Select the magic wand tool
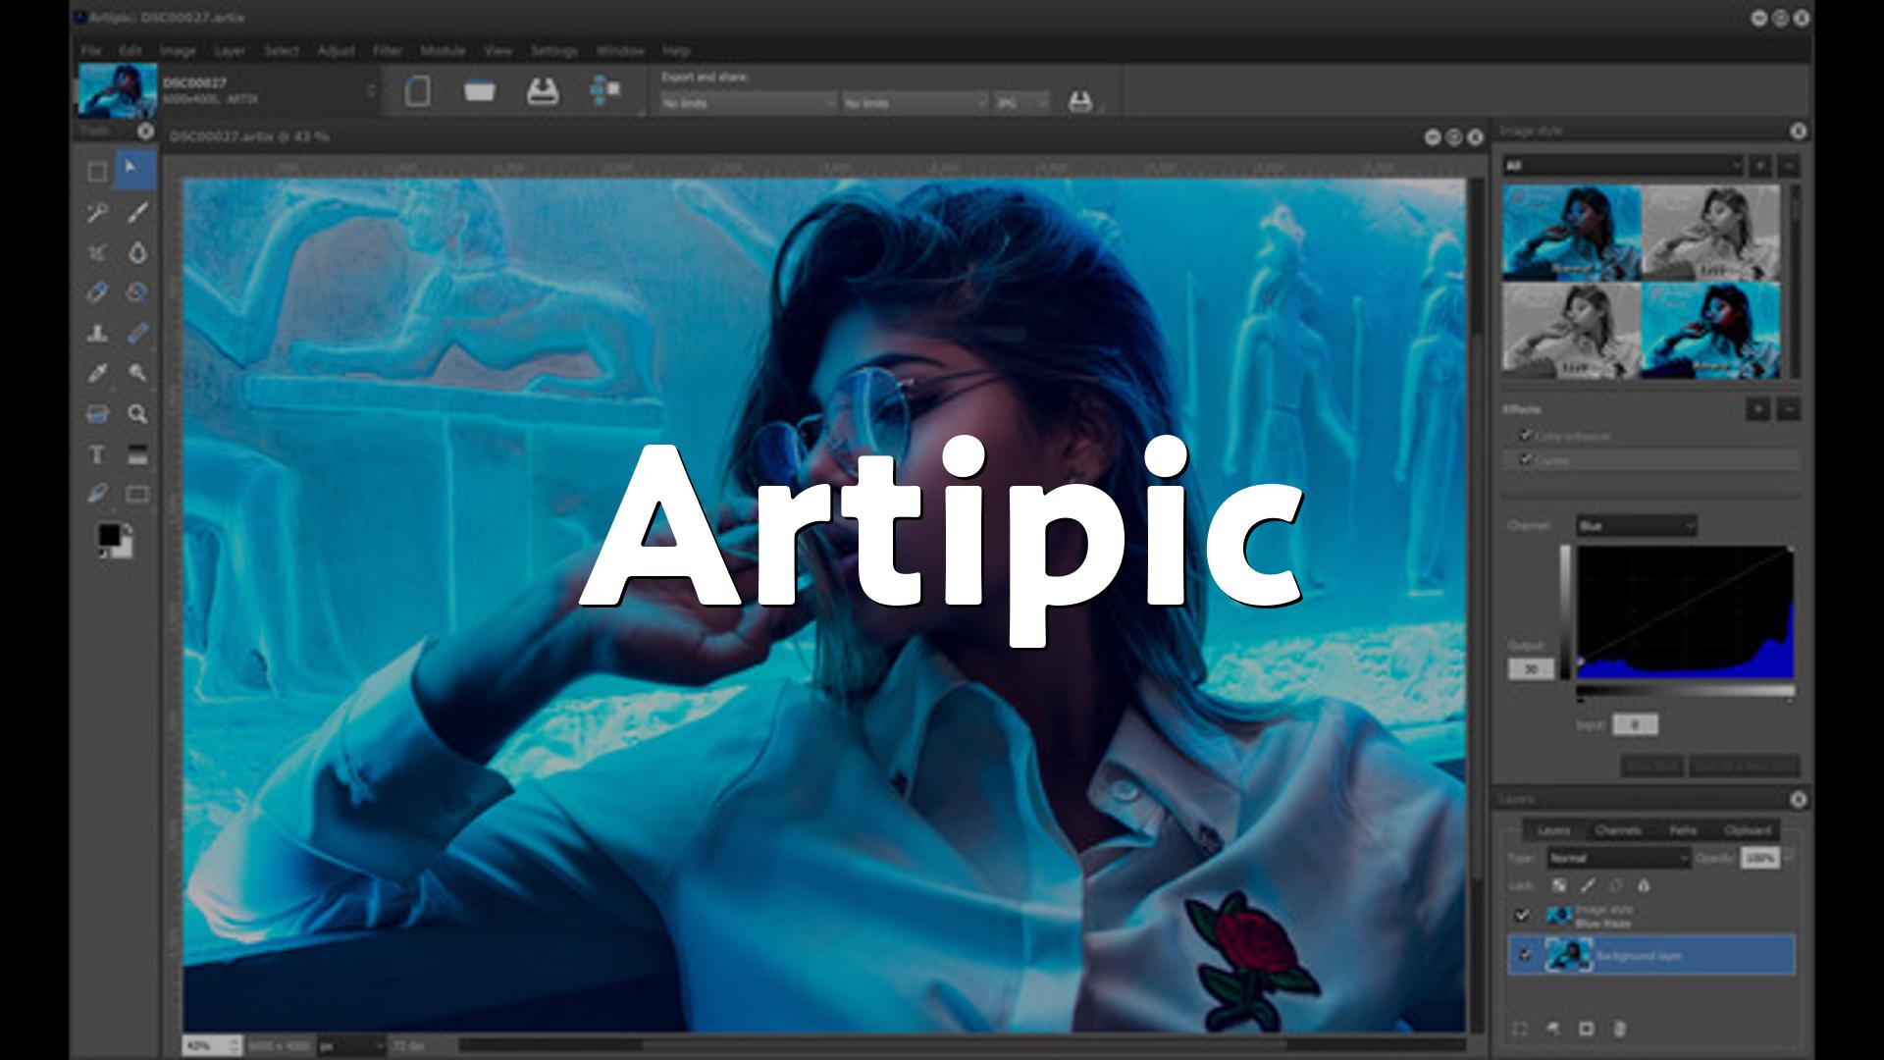 pos(96,212)
